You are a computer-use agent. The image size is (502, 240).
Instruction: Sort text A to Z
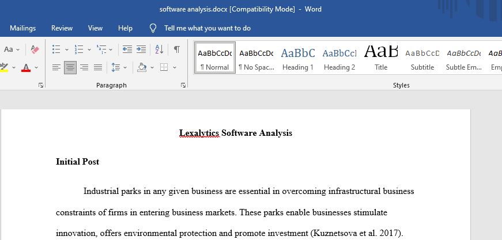159,49
